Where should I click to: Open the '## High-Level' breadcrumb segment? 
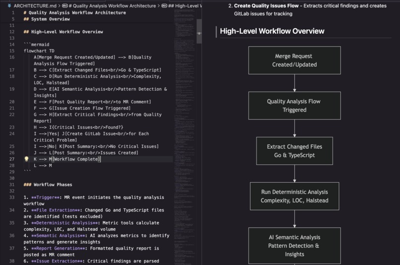pyautogui.click(x=185, y=5)
